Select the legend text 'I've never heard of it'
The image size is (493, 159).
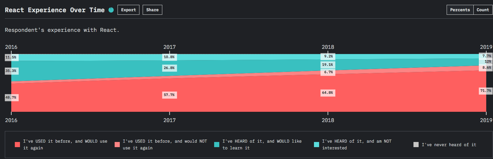tap(449, 145)
